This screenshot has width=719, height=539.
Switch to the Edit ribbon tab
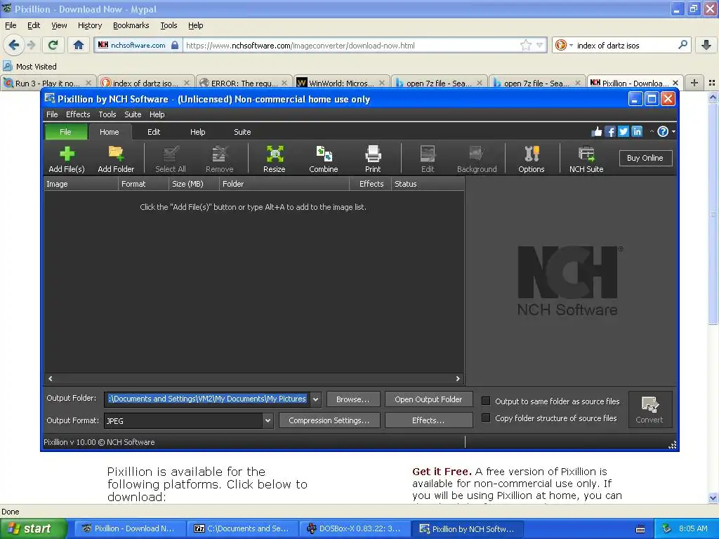(154, 132)
